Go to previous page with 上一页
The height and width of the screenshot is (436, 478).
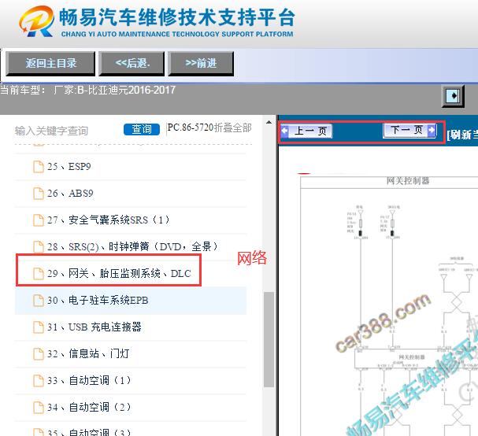tap(306, 131)
